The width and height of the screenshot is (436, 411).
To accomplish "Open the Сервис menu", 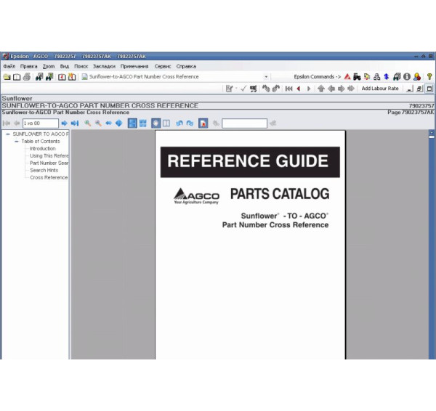I will pos(163,66).
